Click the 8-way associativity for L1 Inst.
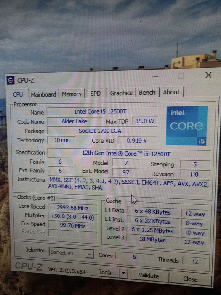221x295 pixels. (194, 224)
